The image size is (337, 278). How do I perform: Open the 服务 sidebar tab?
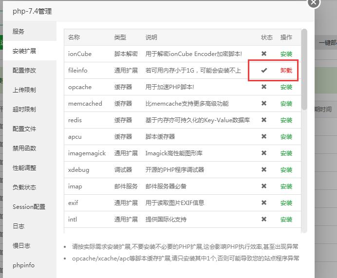pyautogui.click(x=30, y=31)
